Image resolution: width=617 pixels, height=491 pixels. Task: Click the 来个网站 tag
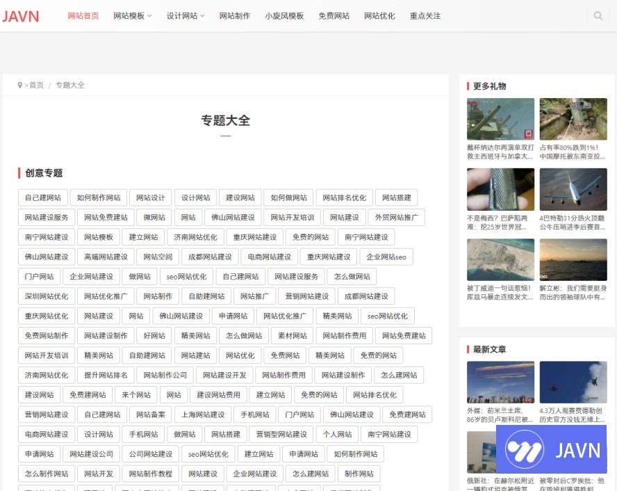[x=136, y=394]
